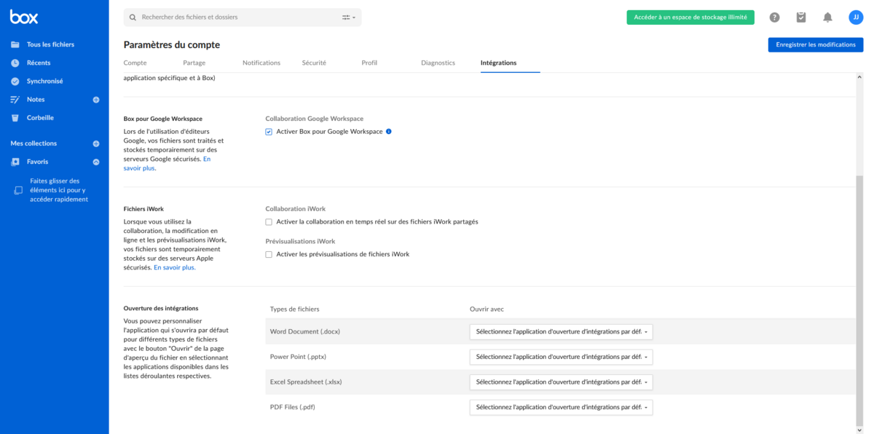Uncheck Activer Box pour Google Workspace
The image size is (874, 434).
click(269, 132)
